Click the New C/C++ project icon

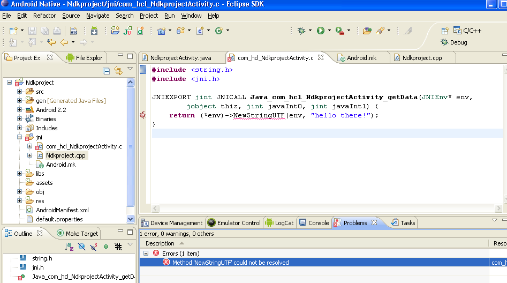click(x=140, y=31)
